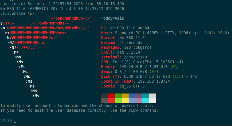Click the bright cyan color swatch

coord(146,101)
